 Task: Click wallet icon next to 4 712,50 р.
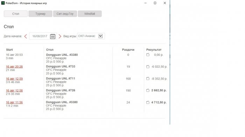pos(148,102)
